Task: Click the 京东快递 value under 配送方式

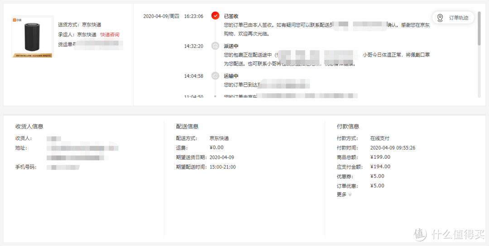Action: (219, 138)
